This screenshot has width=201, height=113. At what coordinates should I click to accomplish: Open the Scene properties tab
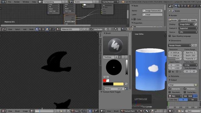182,6
